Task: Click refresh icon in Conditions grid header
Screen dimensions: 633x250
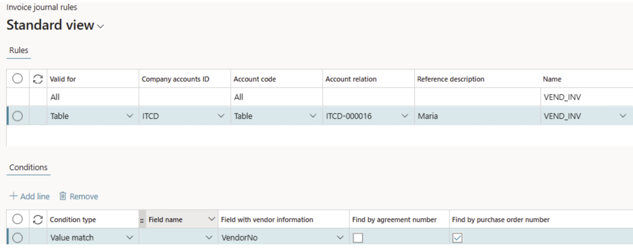Action: point(38,219)
